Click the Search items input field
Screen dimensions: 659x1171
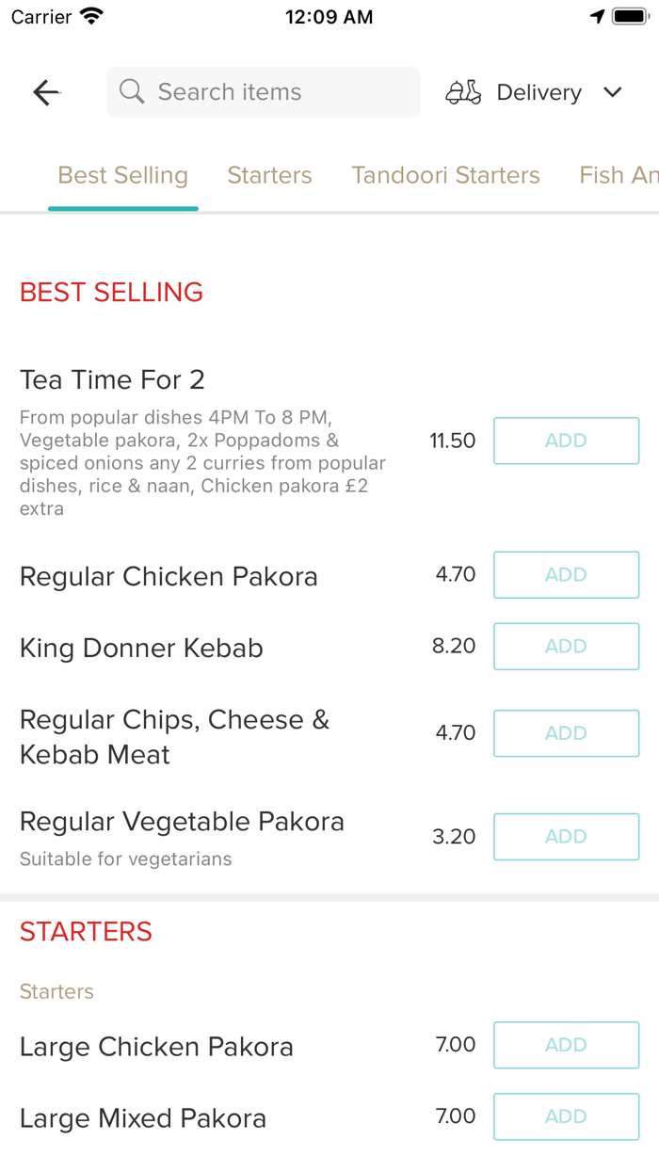(263, 91)
